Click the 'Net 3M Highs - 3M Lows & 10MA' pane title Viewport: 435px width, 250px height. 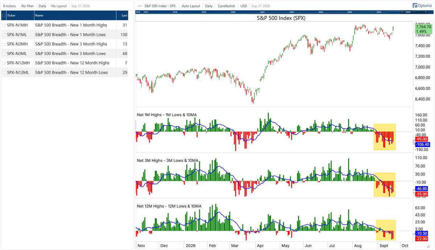pyautogui.click(x=167, y=161)
